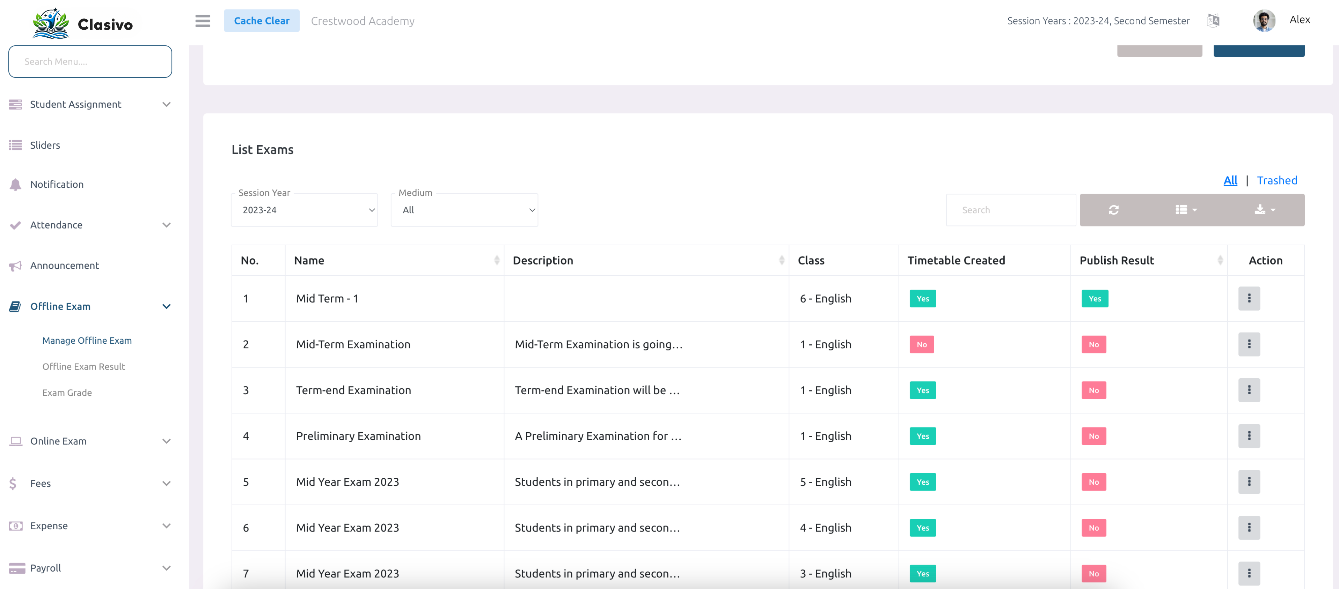The width and height of the screenshot is (1339, 589).
Task: Expand the Fees menu chevron
Action: pyautogui.click(x=166, y=484)
